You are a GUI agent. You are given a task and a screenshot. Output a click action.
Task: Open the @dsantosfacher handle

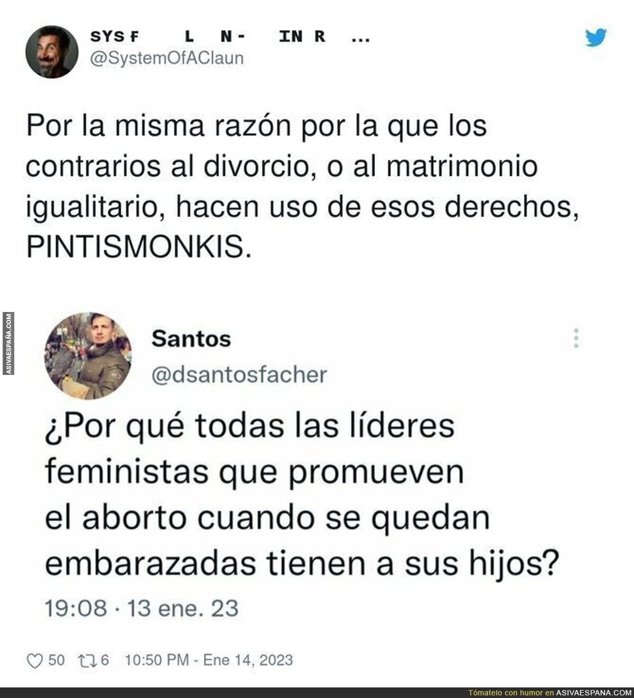(239, 374)
